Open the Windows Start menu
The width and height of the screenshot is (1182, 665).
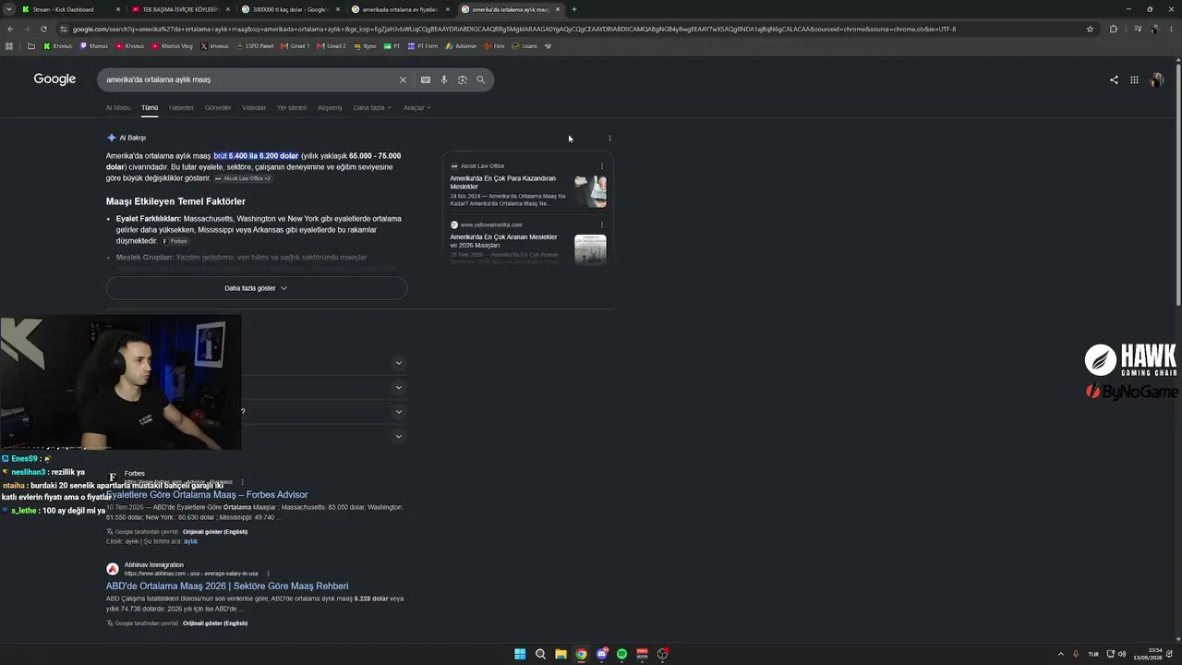(x=520, y=654)
